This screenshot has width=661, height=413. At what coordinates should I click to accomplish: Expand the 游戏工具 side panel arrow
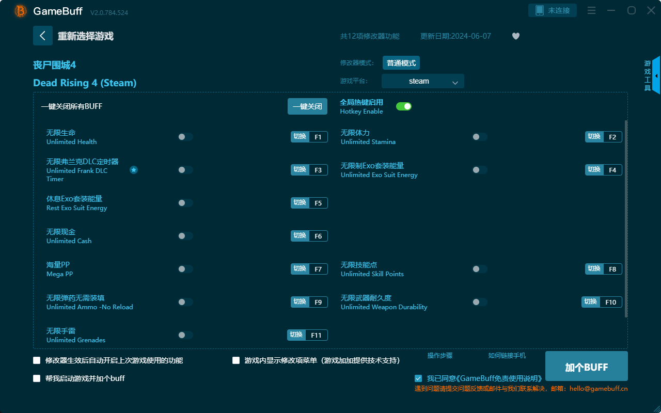(x=656, y=75)
